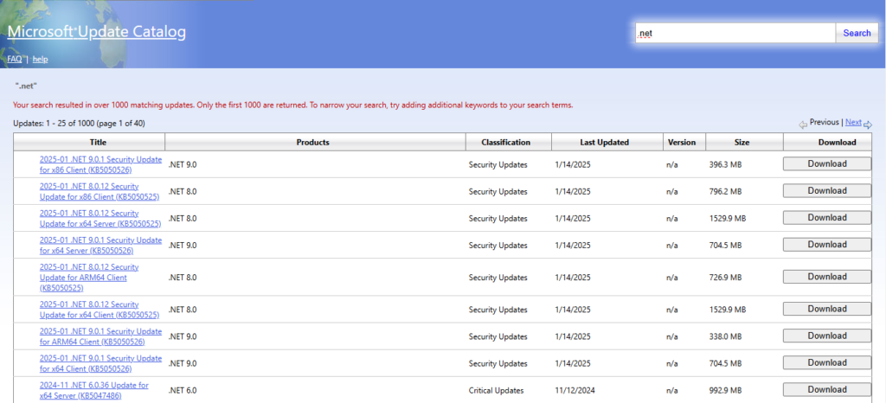
Task: Click the left arrow icon beside Previous
Action: (x=803, y=125)
